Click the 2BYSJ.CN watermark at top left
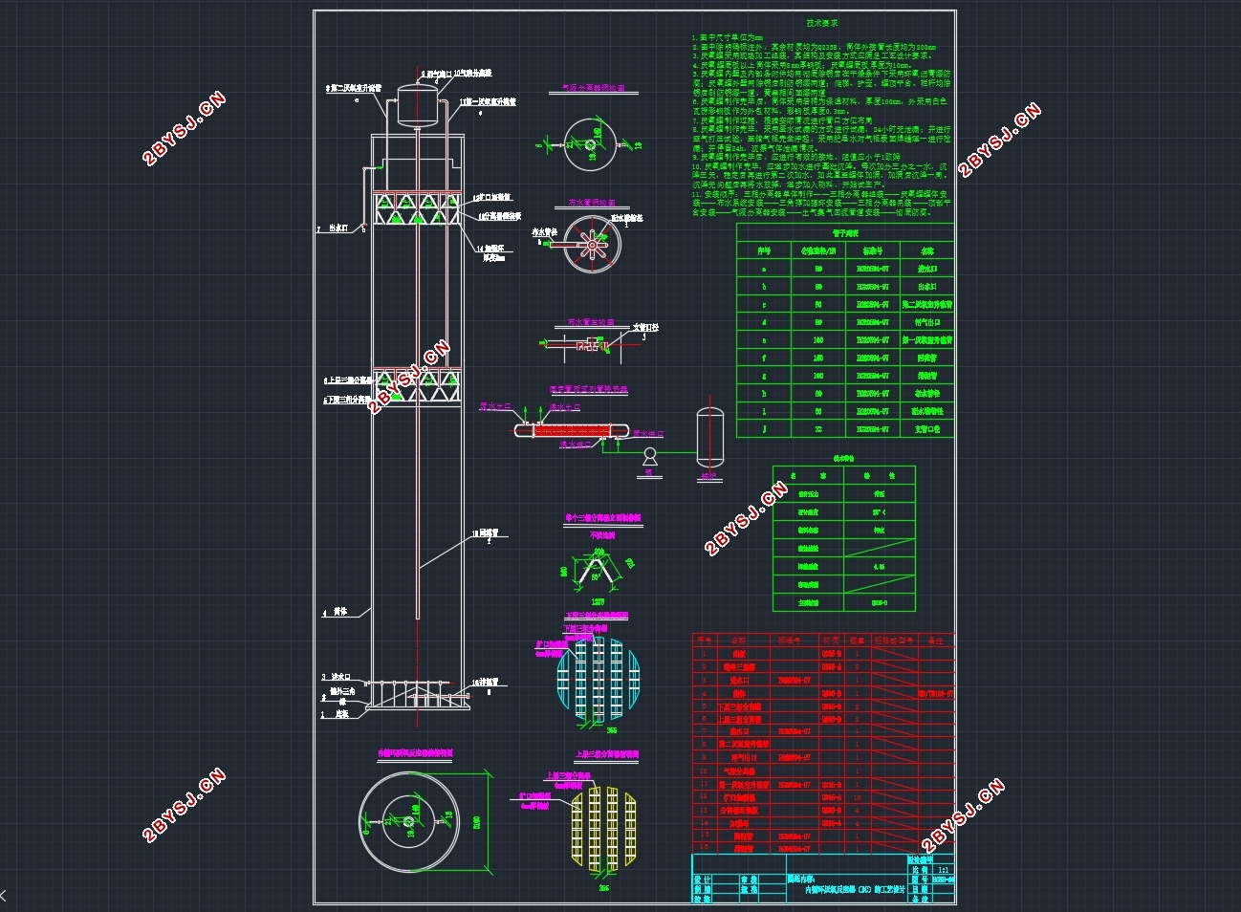 pyautogui.click(x=184, y=128)
